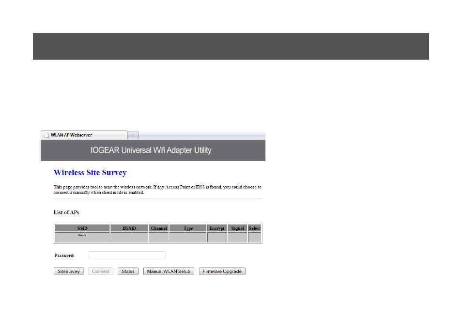Click the BSSID column header
This screenshot has height=322, width=462.
pos(129,228)
